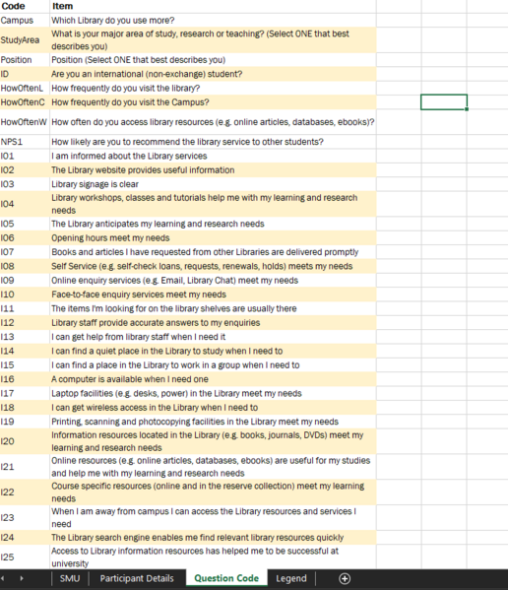Select the StudyArea code cell
The width and height of the screenshot is (508, 590).
(25, 39)
